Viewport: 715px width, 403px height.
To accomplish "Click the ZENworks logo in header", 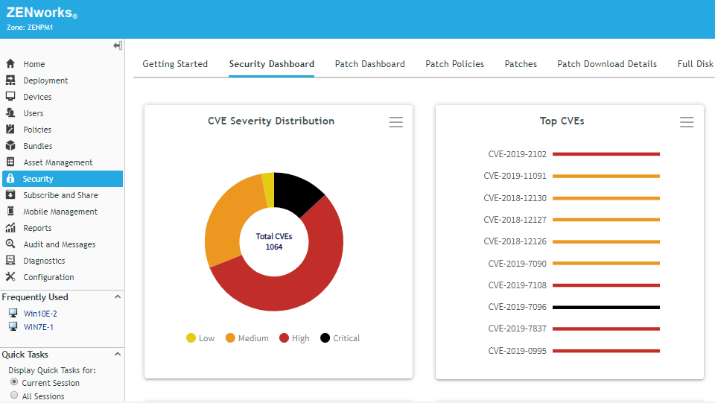I will click(x=42, y=13).
